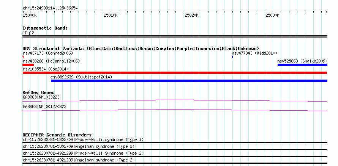The width and height of the screenshot is (338, 166).
Task: Click the RefSeq Genes track title
Action: click(x=39, y=92)
